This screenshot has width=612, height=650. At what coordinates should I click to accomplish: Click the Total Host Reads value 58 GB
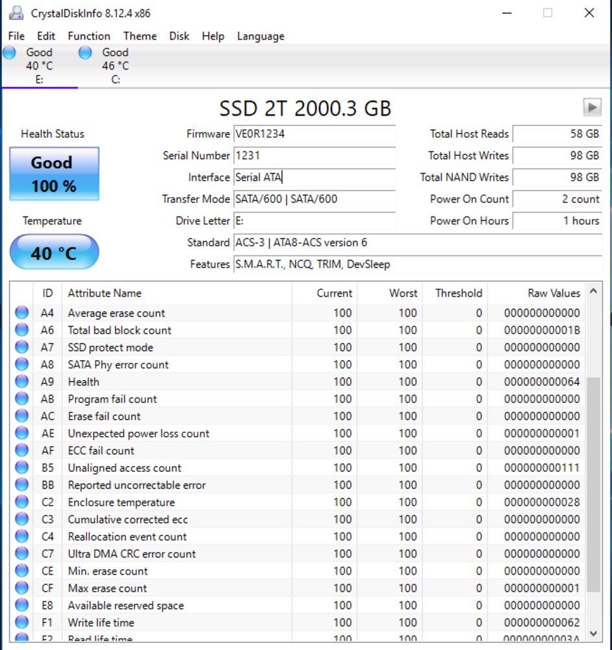point(557,134)
